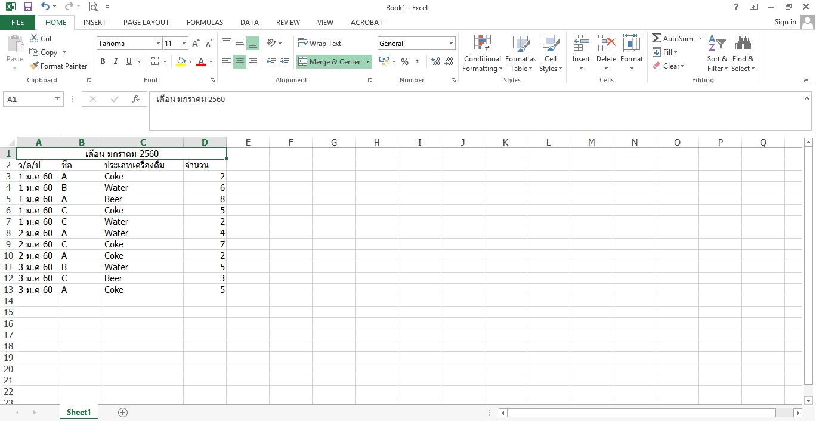Apply Percent Style number format
Image resolution: width=816 pixels, height=421 pixels.
(x=404, y=61)
